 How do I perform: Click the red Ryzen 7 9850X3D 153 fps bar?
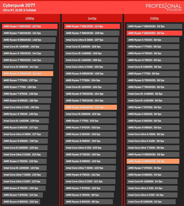pos(30,26)
